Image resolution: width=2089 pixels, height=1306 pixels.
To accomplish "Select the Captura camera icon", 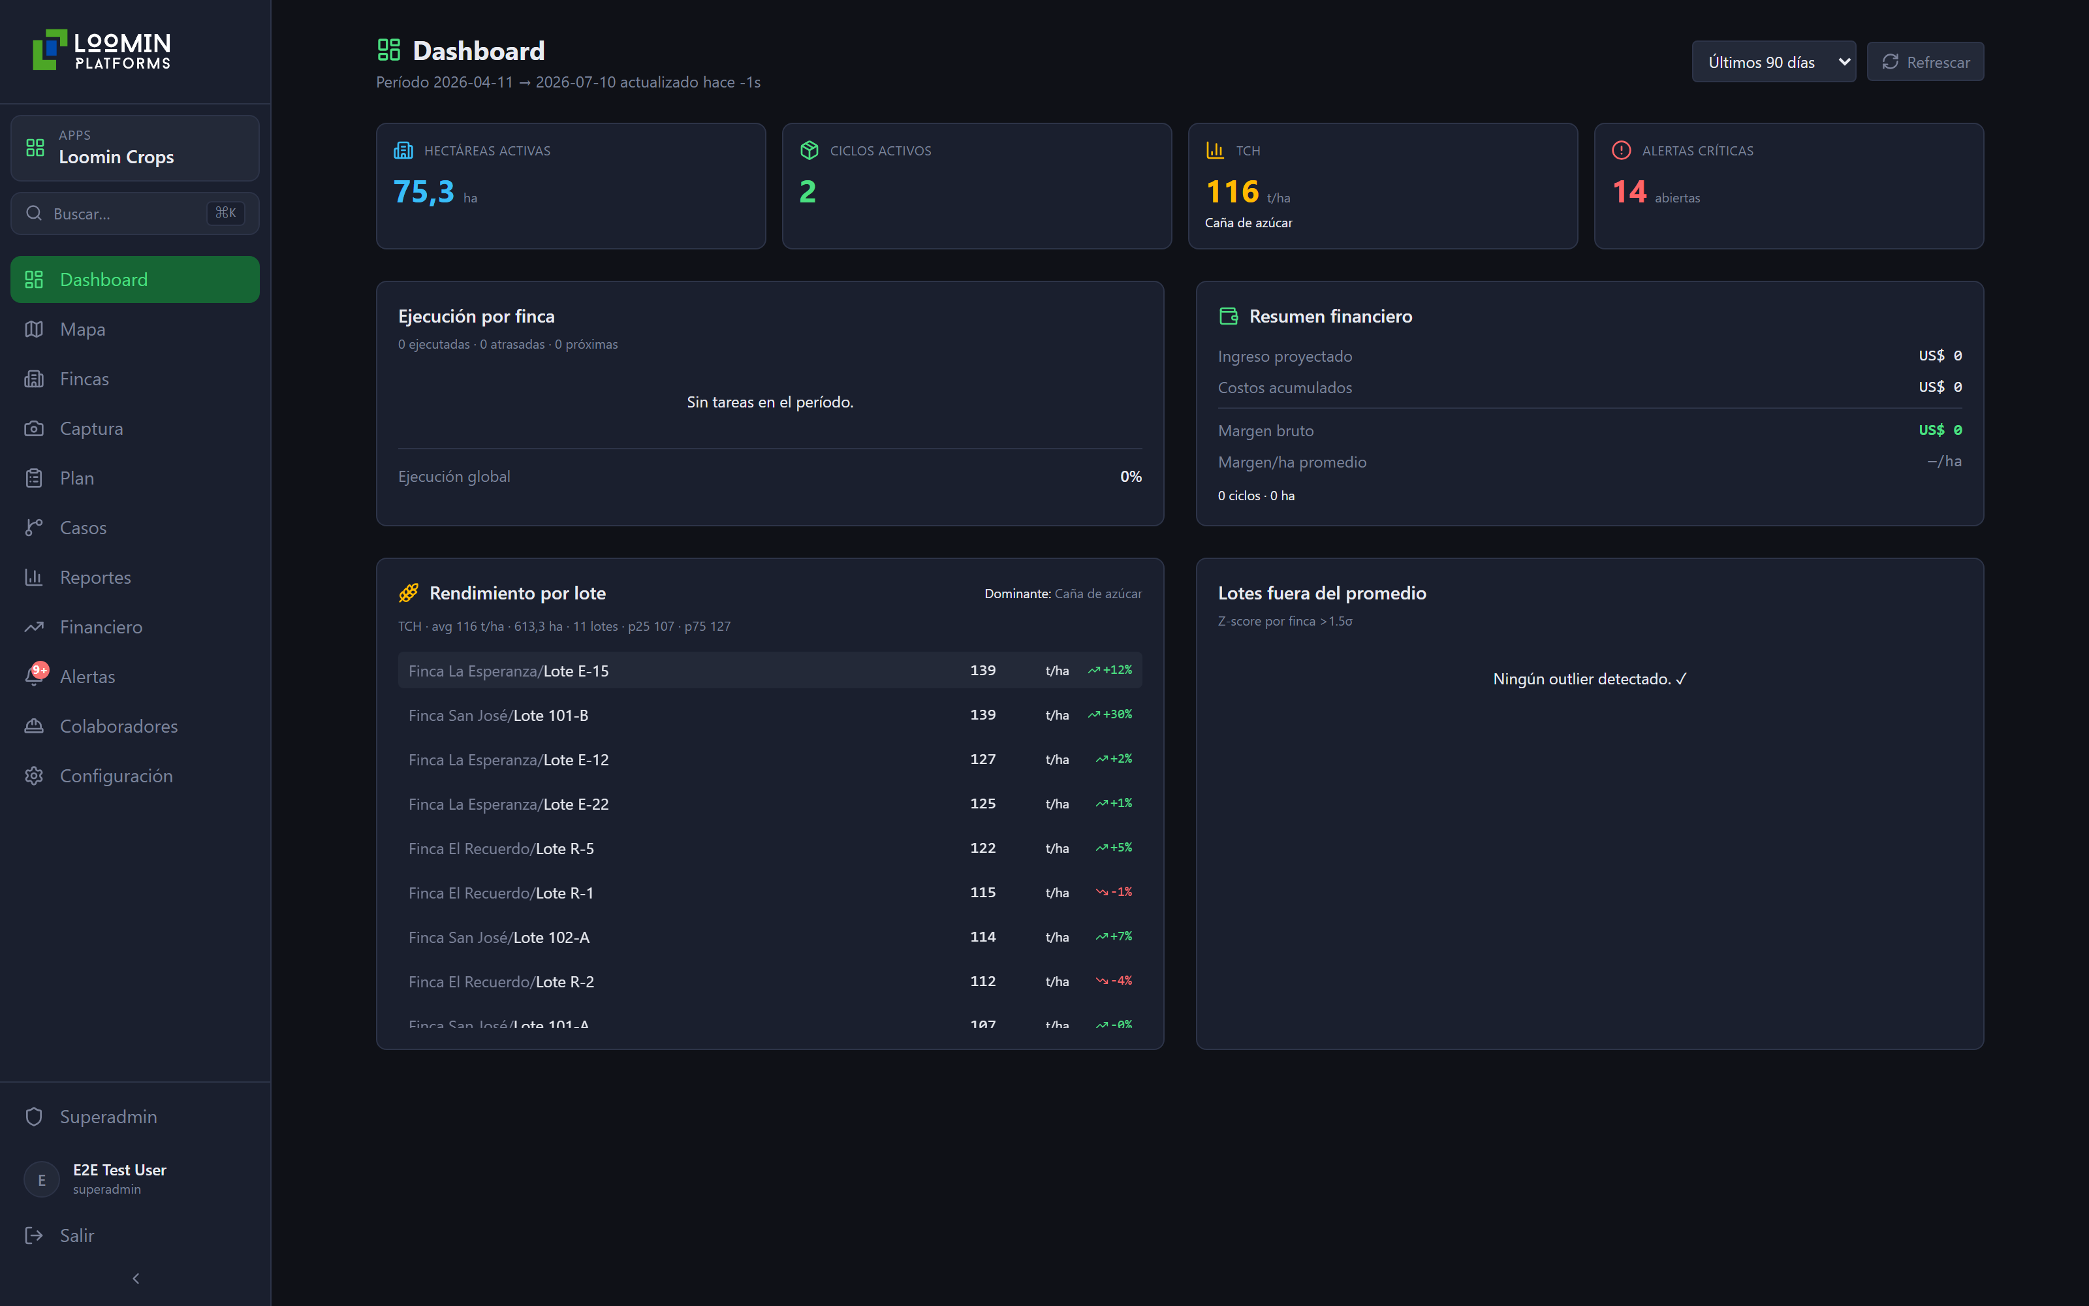I will 34,428.
